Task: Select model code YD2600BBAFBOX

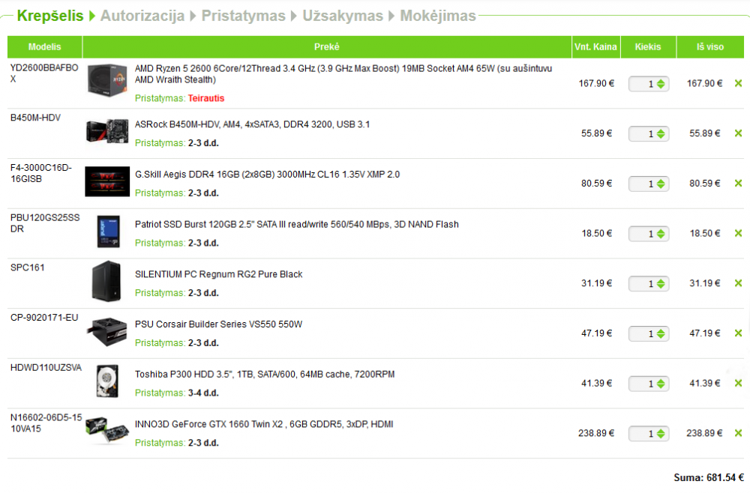Action: (44, 73)
